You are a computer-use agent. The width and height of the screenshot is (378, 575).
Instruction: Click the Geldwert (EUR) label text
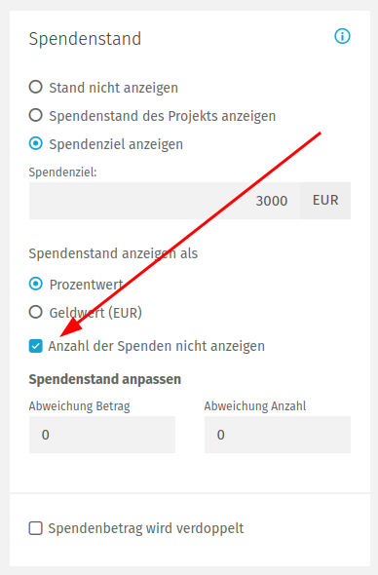click(95, 313)
